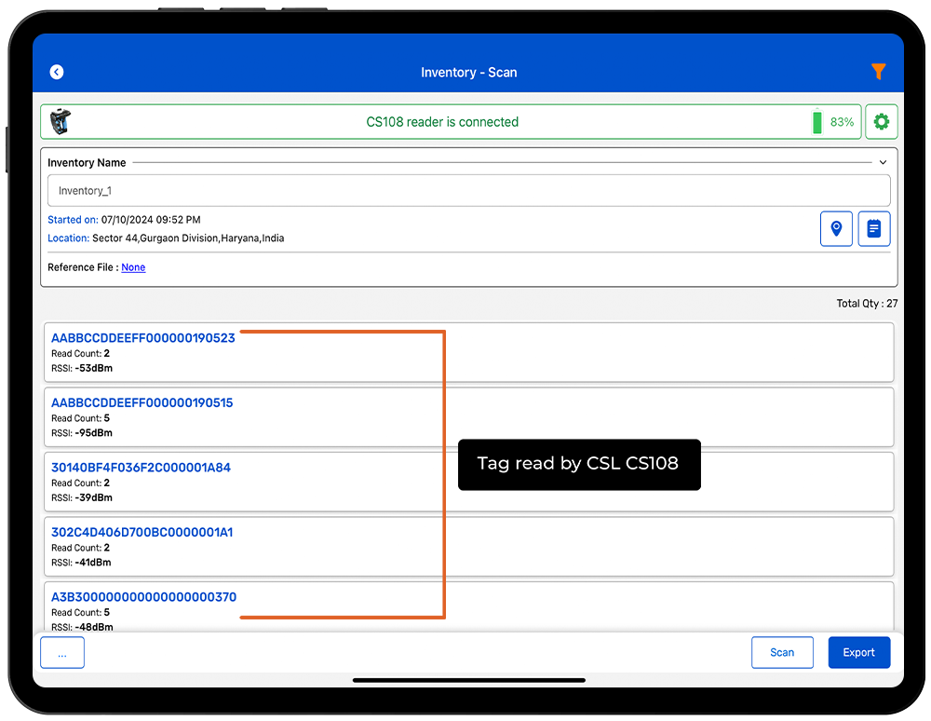Click the back arrow icon
Image resolution: width=931 pixels, height=721 pixels.
(57, 72)
